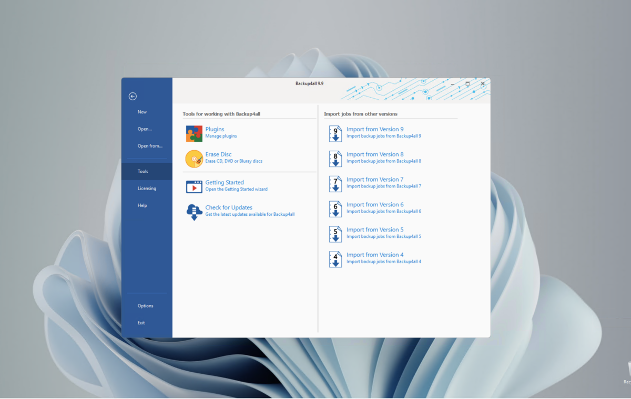Click the Backup4all 9.9 title bar text
This screenshot has height=399, width=631.
coord(310,83)
